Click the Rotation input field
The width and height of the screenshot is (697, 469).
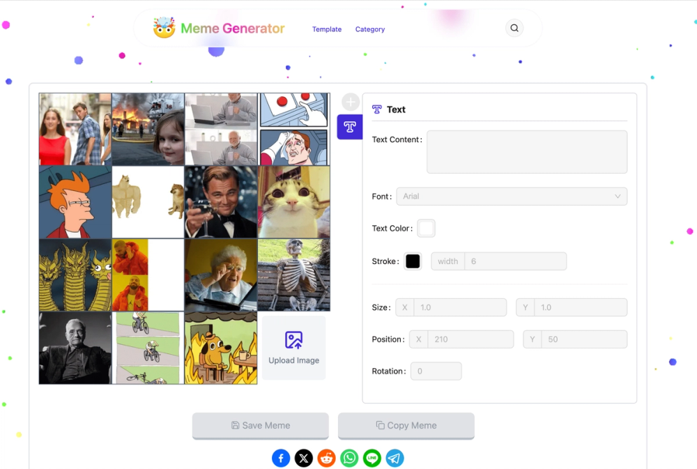point(436,371)
